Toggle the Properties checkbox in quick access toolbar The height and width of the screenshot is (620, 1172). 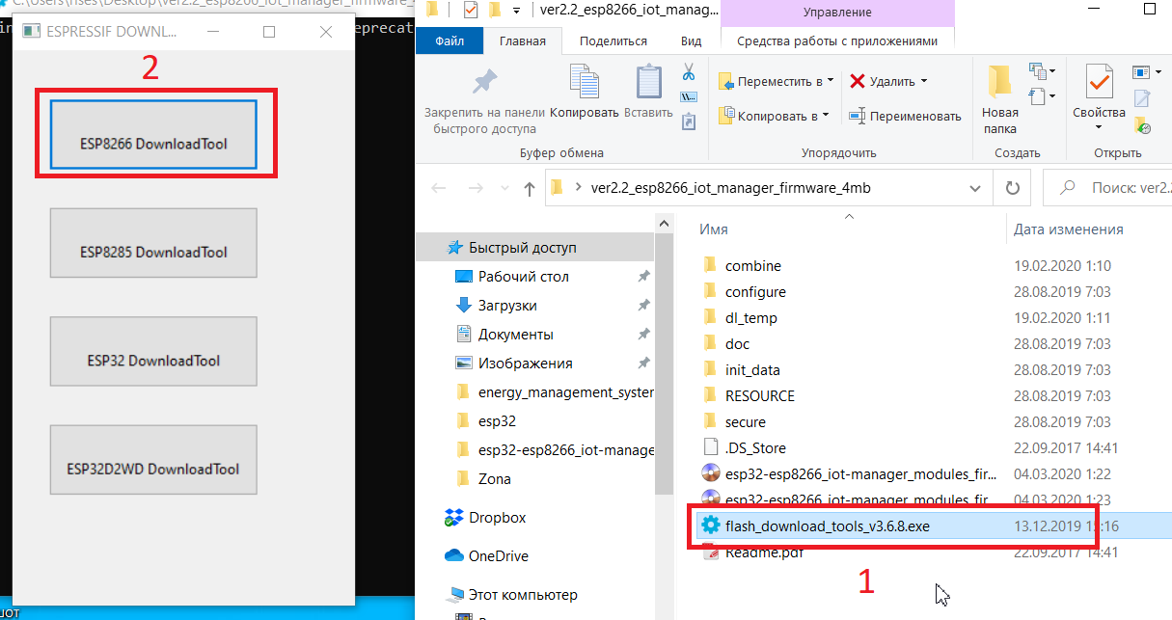coord(471,11)
